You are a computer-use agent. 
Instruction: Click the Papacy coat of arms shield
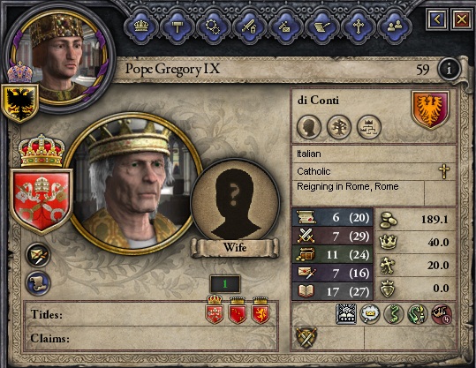[x=41, y=201]
